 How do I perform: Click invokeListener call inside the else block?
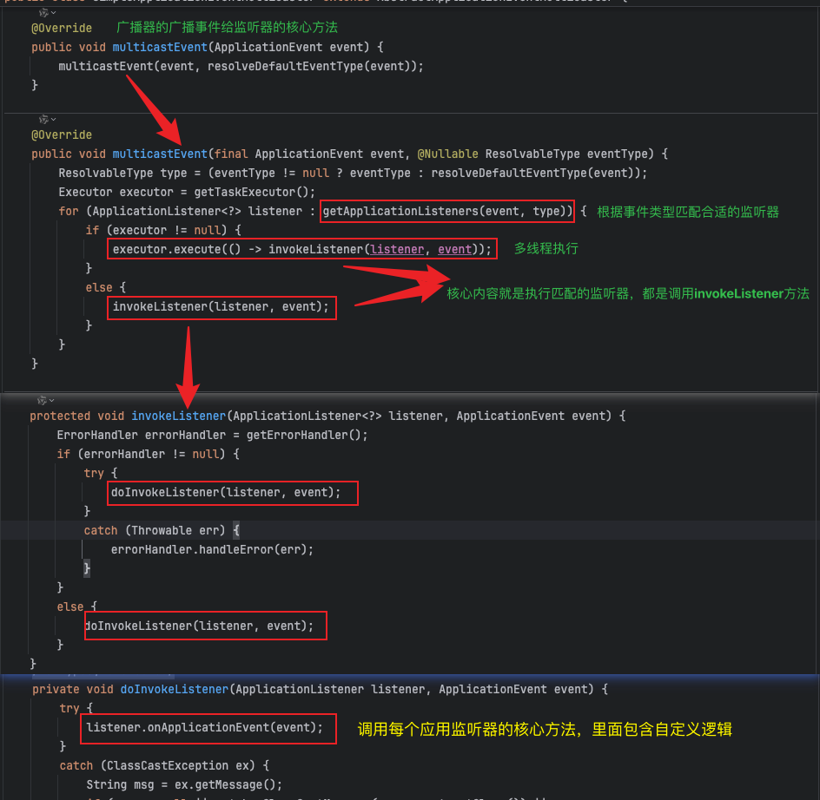point(221,306)
